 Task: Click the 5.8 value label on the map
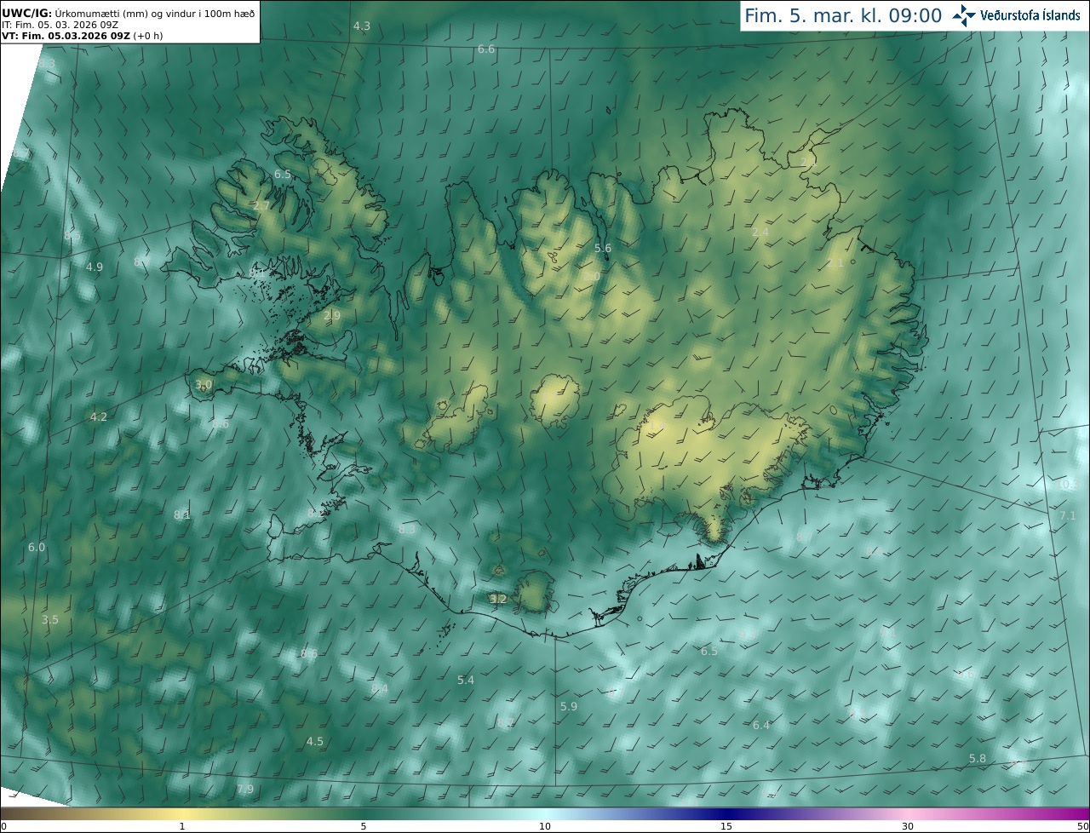point(978,759)
